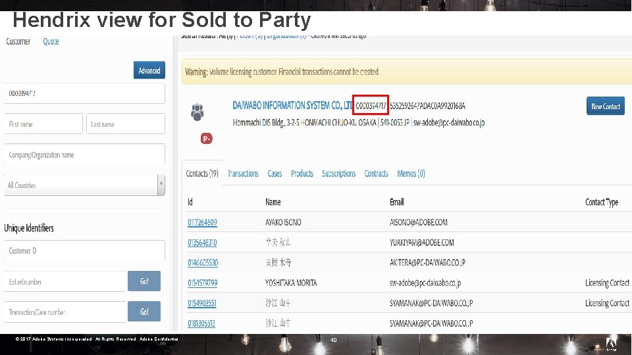
Task: Open contact Id 0146605530
Action: pos(203,262)
